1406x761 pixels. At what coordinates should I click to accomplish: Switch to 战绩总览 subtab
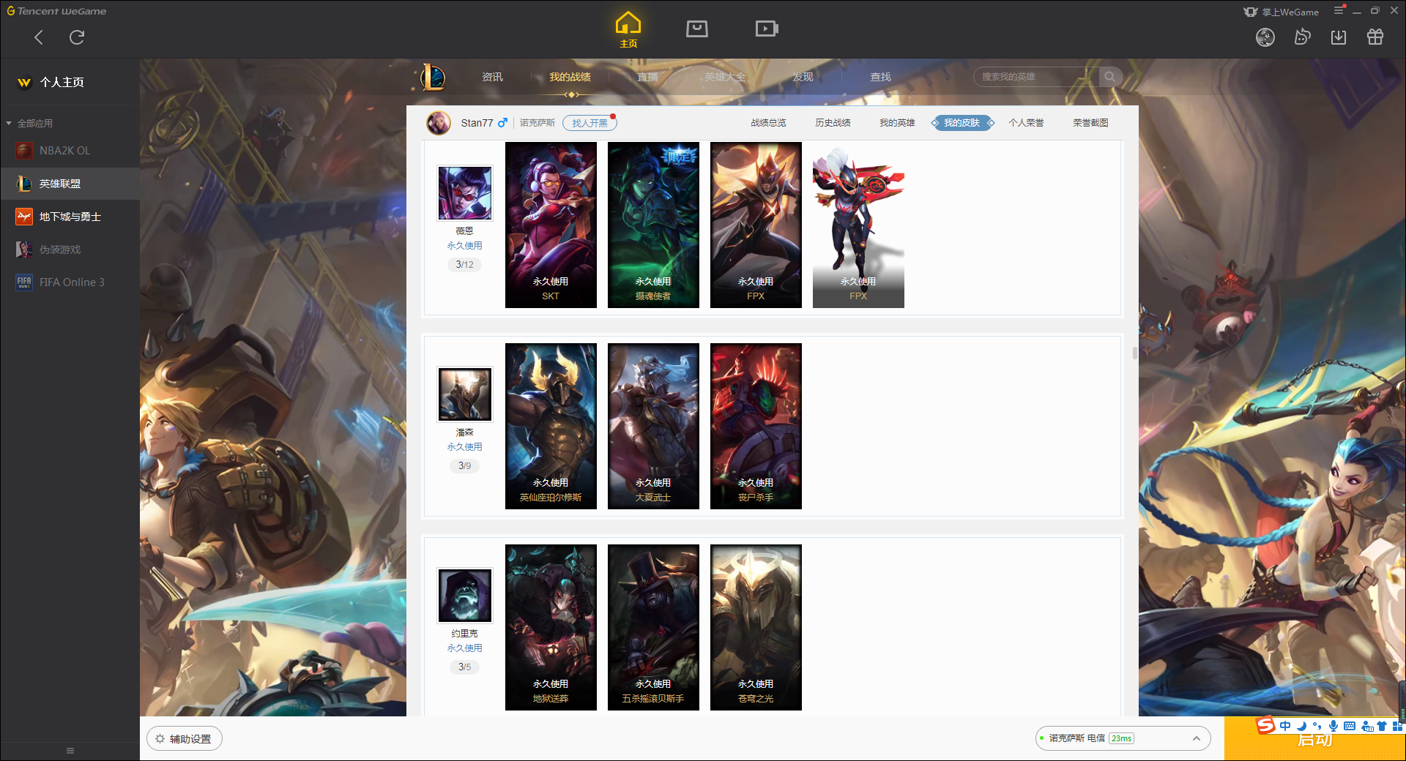coord(768,123)
